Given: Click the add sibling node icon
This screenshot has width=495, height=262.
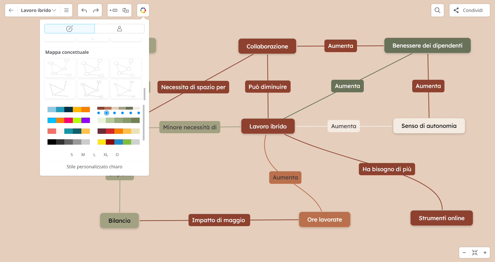Looking at the screenshot, I should click(x=114, y=10).
